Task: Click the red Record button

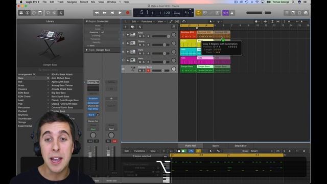Action: pyautogui.click(x=128, y=13)
